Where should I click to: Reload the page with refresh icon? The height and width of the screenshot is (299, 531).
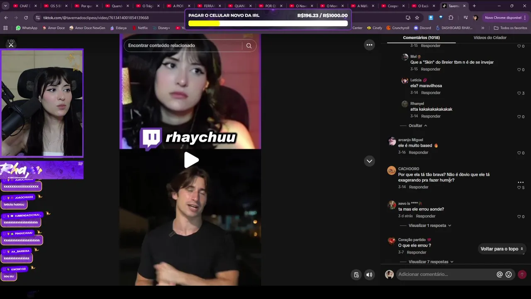(x=26, y=18)
